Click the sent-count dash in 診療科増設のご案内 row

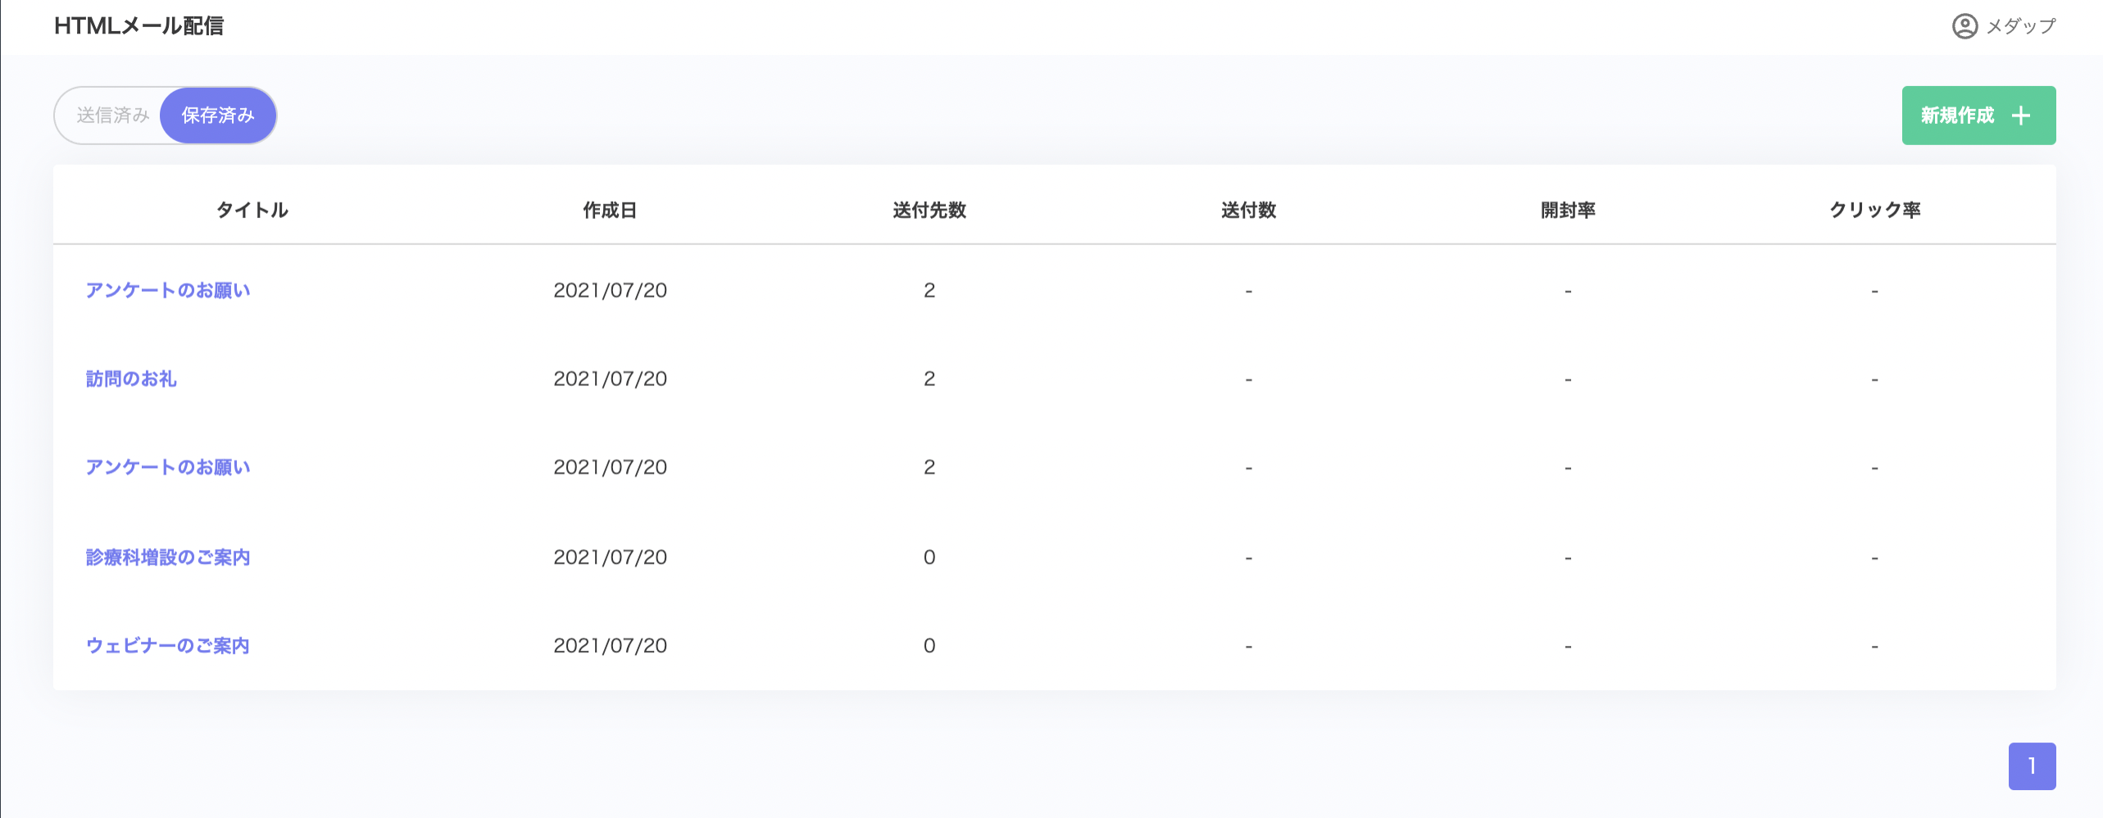coord(1248,558)
